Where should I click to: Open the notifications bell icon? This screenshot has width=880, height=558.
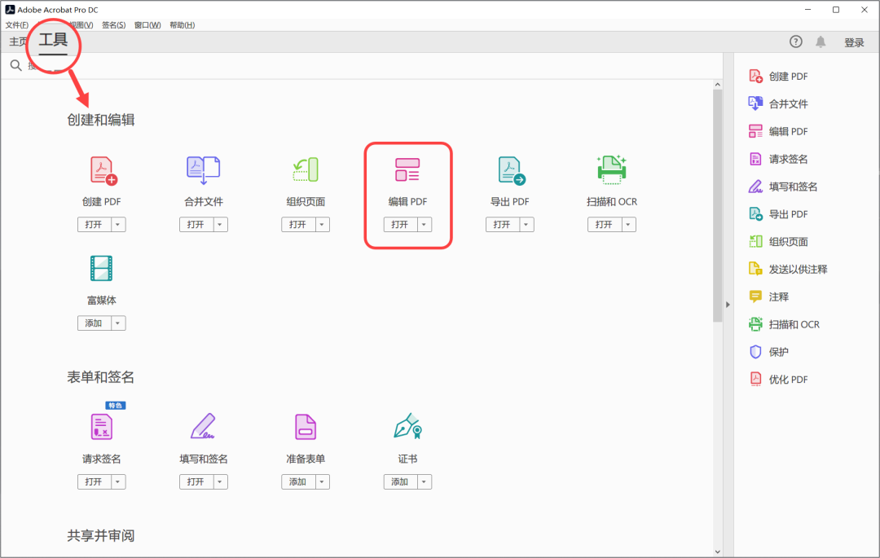pyautogui.click(x=821, y=42)
